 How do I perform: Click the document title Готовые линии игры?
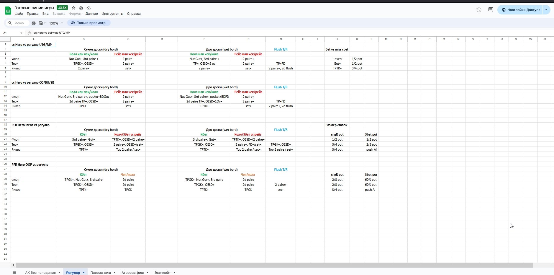34,8
